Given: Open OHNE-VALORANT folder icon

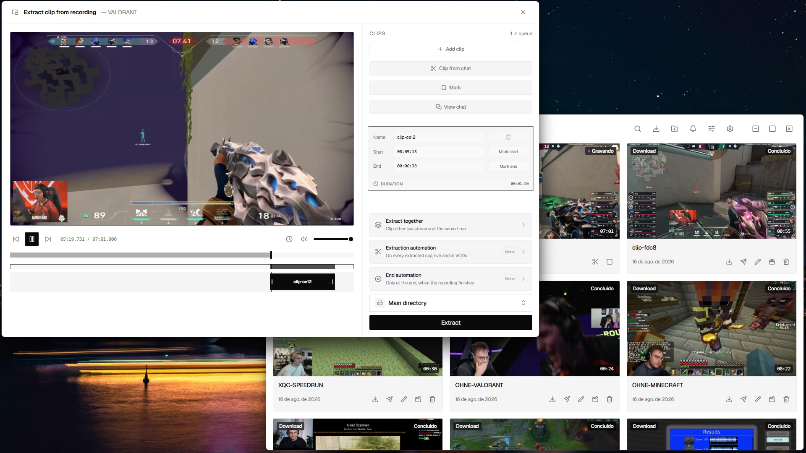Looking at the screenshot, I should [x=595, y=399].
